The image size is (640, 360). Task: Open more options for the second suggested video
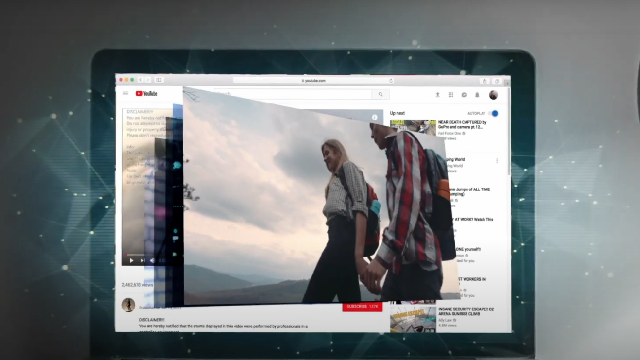[497, 161]
